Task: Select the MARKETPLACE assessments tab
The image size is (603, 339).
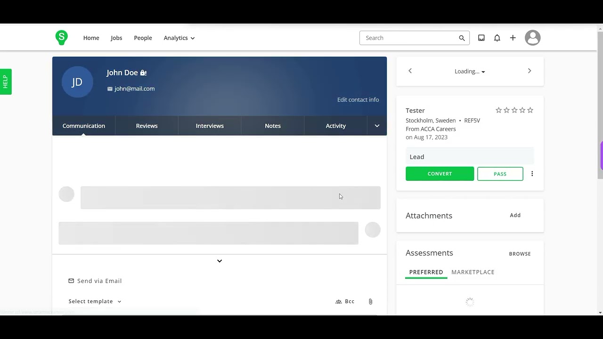Action: tap(473, 272)
